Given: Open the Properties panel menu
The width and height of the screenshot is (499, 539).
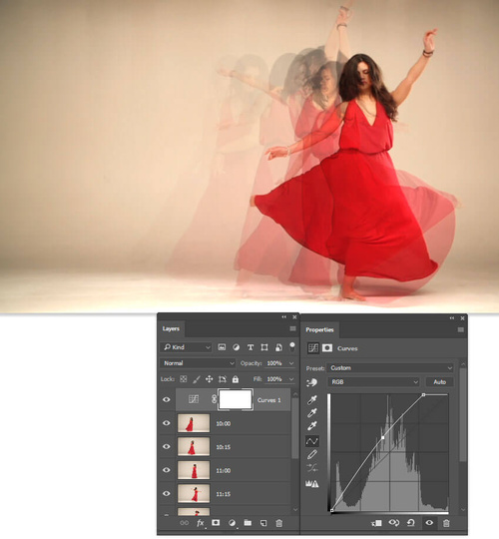Looking at the screenshot, I should tap(461, 330).
